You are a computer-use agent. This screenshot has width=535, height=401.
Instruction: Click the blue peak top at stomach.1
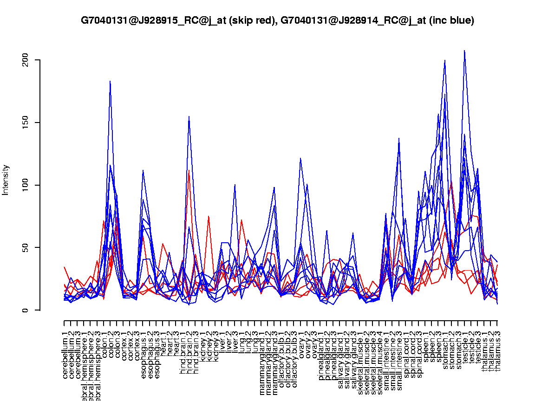pos(445,60)
